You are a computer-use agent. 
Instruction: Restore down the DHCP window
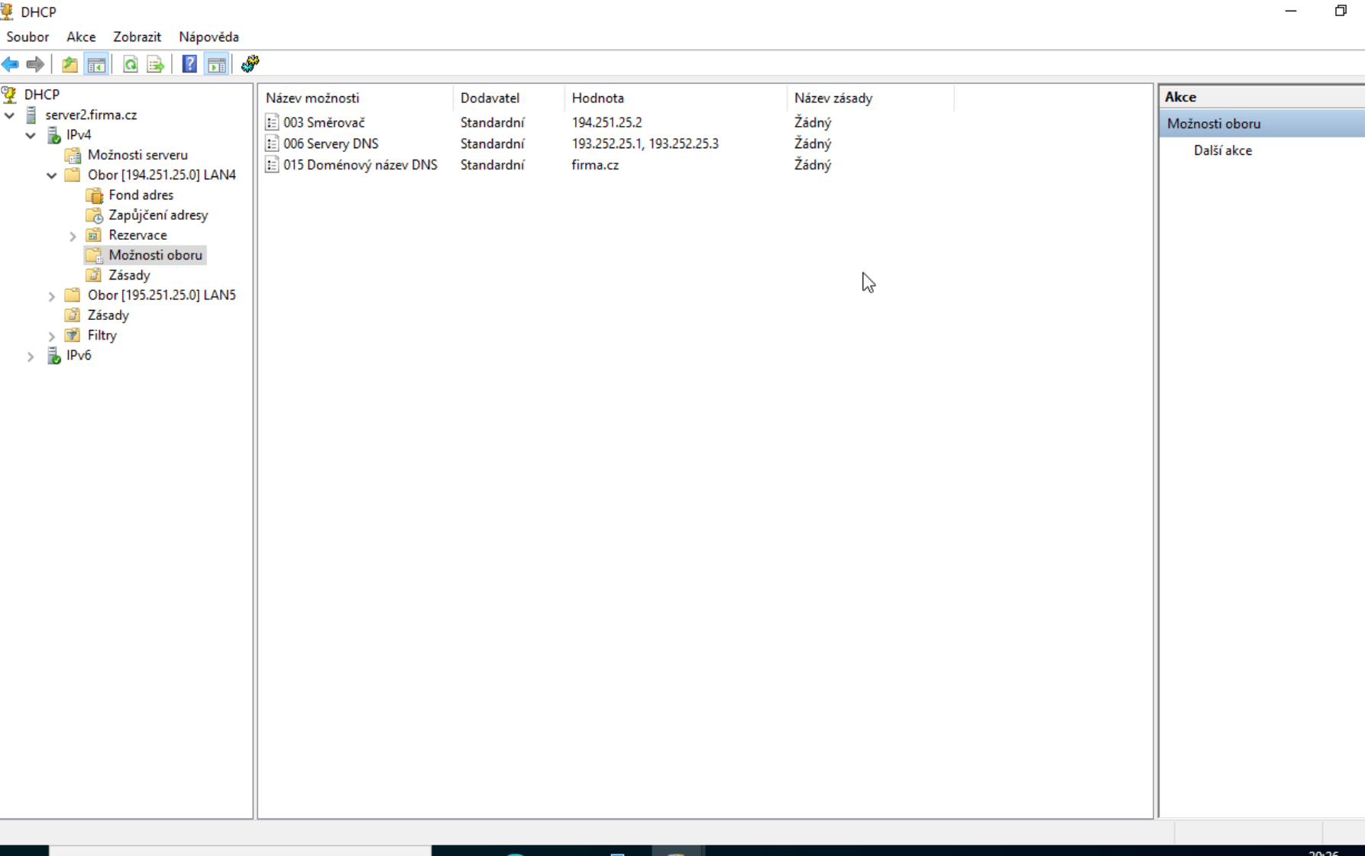coord(1341,11)
